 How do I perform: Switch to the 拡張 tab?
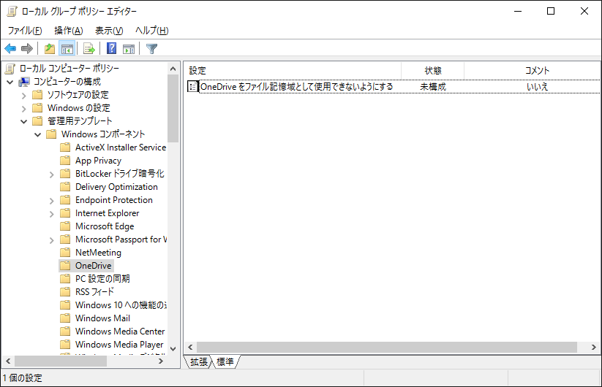[x=199, y=362]
